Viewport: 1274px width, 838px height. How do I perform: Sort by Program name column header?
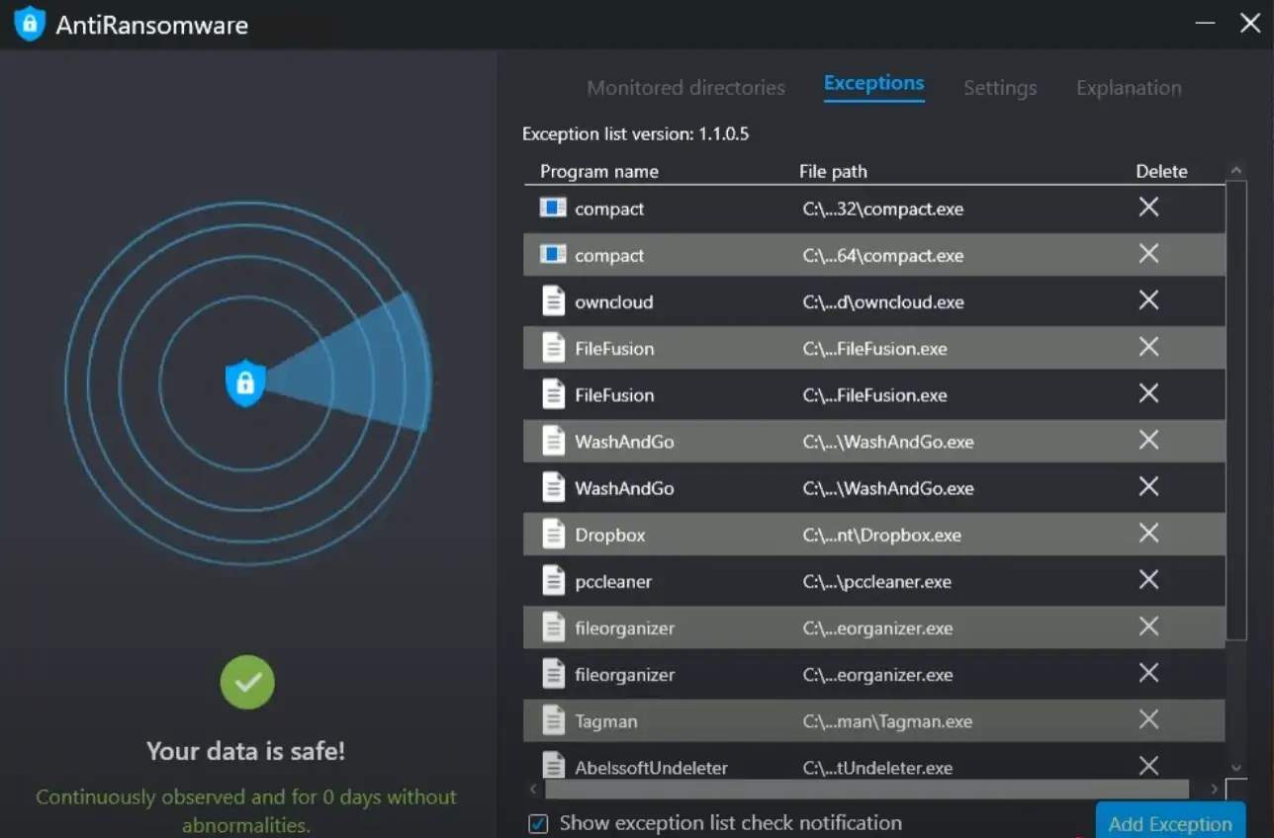[598, 171]
